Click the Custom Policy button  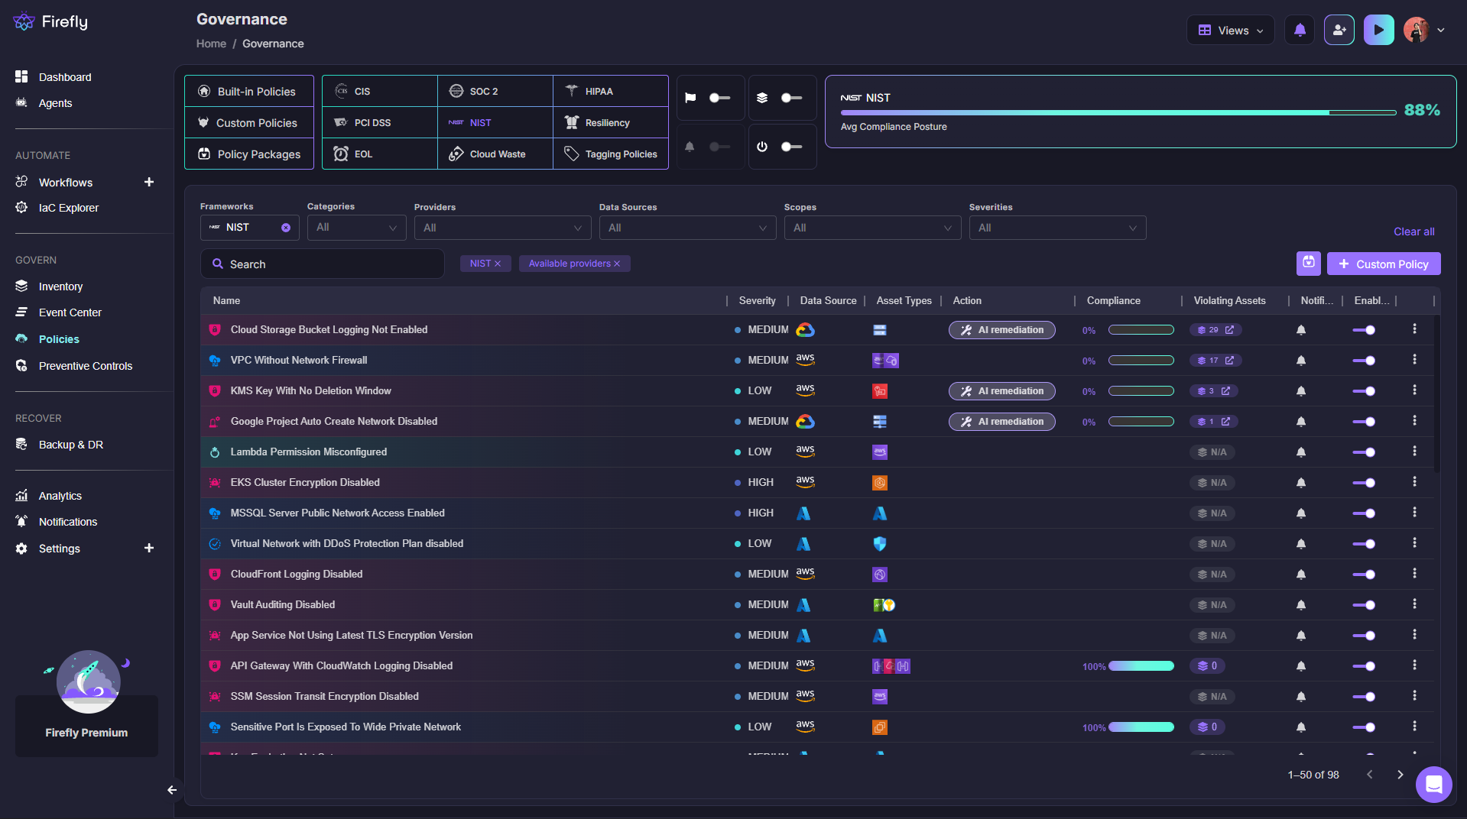pos(1384,264)
